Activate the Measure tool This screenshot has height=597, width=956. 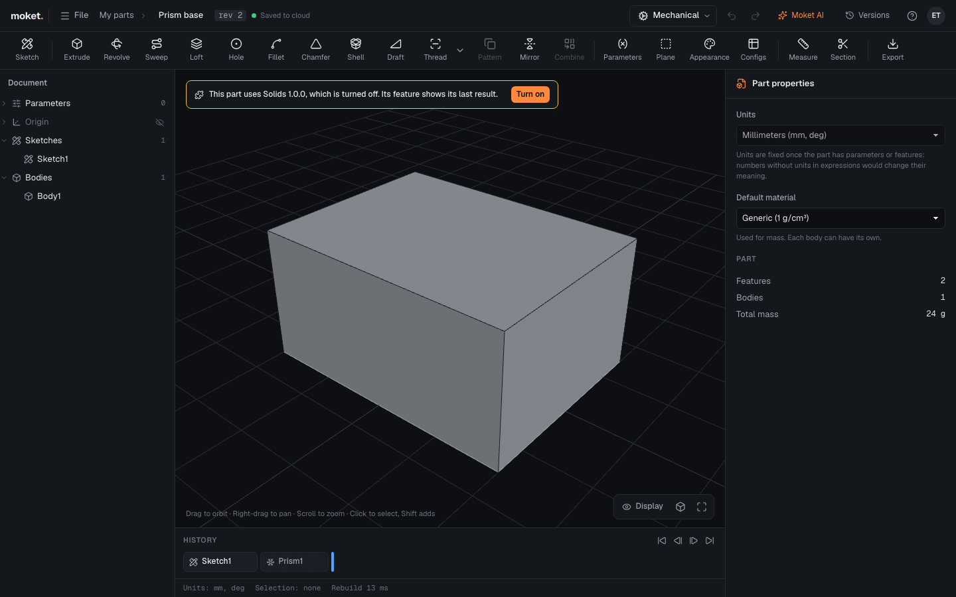point(803,50)
